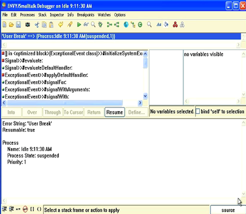This screenshot has width=246, height=214.
Task: Click the source button at bottom right
Action: pos(228,210)
